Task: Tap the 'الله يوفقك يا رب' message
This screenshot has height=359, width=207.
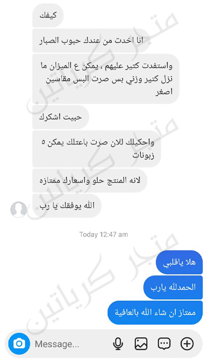Action: pyautogui.click(x=67, y=205)
